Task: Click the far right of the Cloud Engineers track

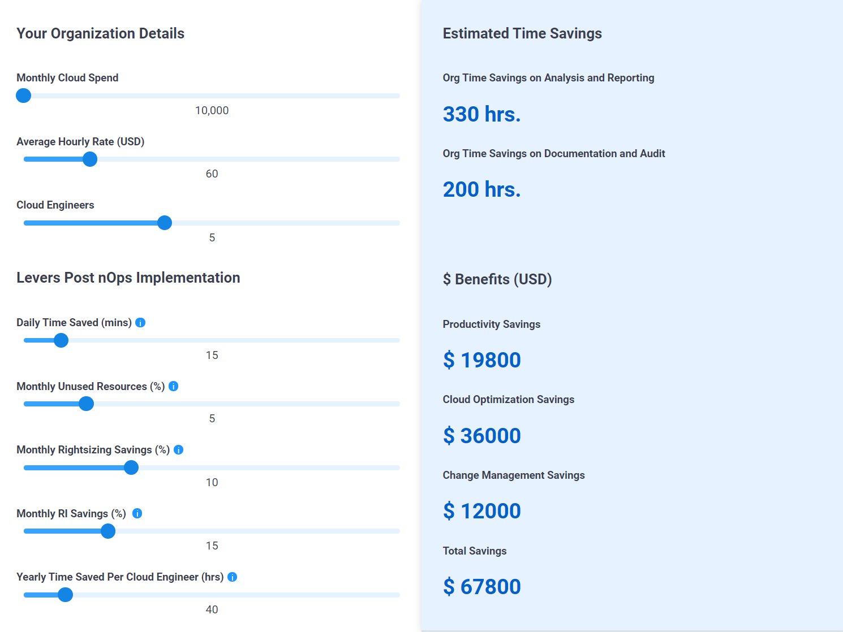Action: pyautogui.click(x=397, y=223)
